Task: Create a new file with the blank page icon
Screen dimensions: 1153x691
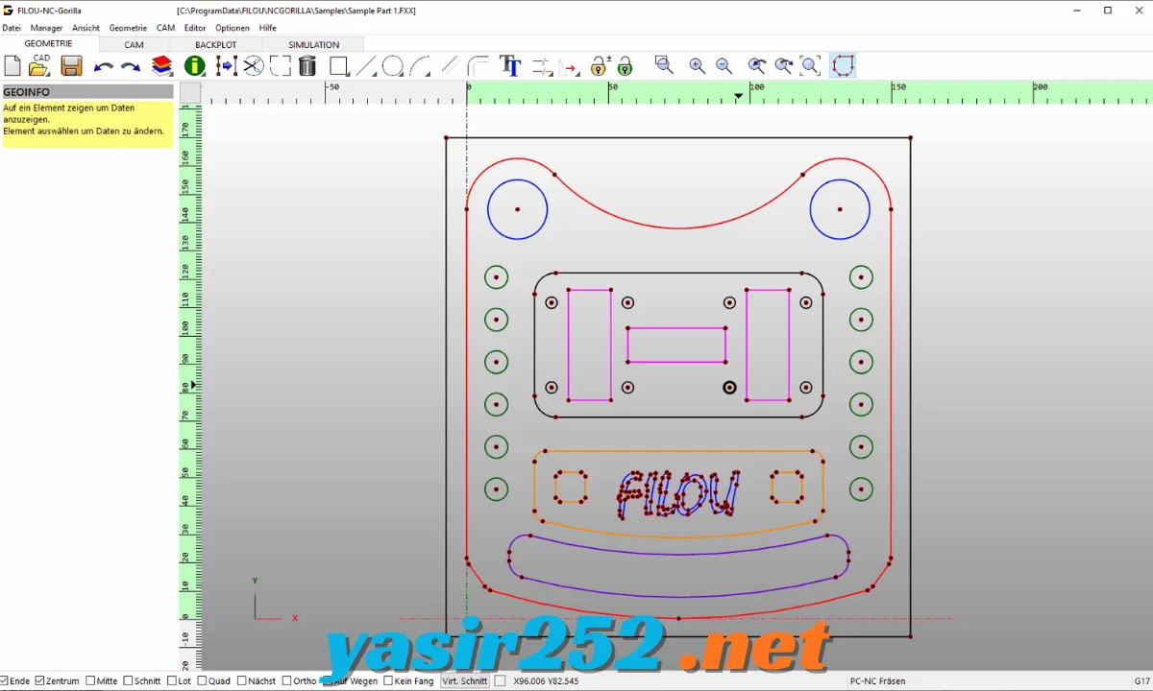Action: [x=12, y=65]
